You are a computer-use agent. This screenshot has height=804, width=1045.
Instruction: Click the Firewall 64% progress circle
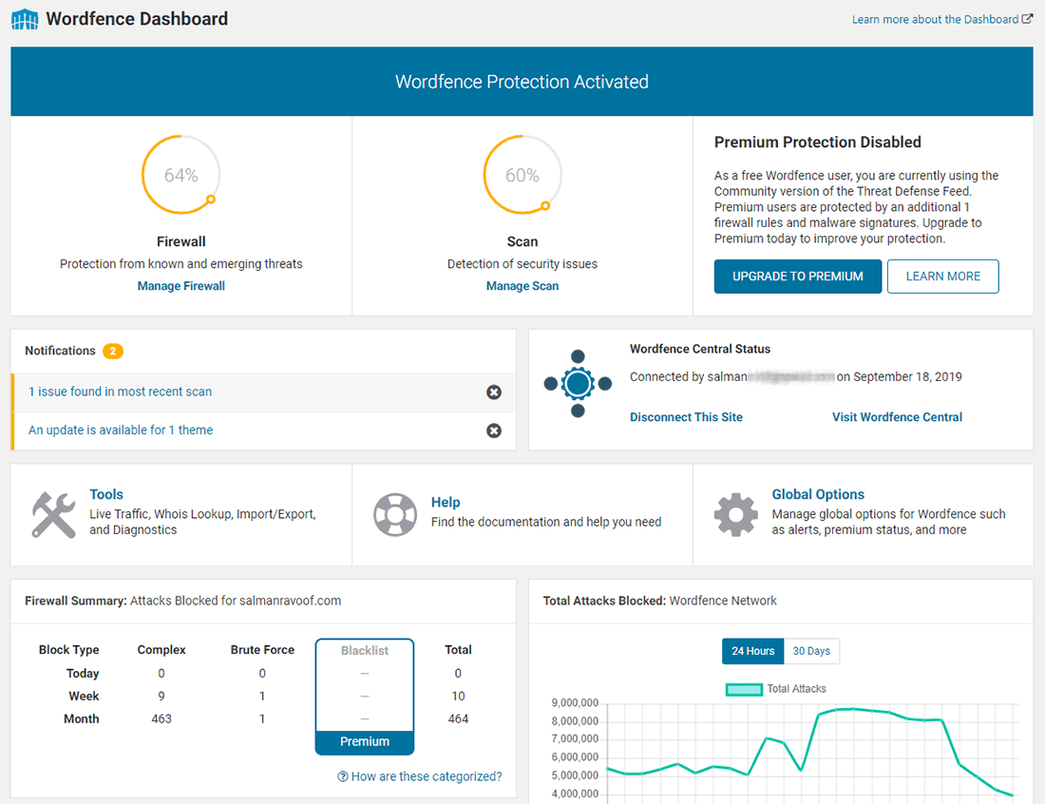180,174
